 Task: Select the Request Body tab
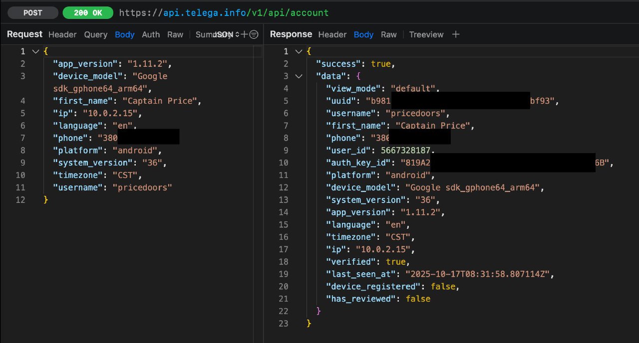tap(124, 34)
